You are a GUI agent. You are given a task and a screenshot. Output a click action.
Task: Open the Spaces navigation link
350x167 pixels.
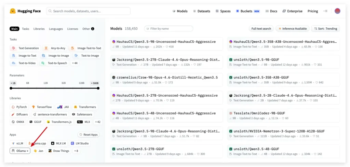click(x=223, y=11)
